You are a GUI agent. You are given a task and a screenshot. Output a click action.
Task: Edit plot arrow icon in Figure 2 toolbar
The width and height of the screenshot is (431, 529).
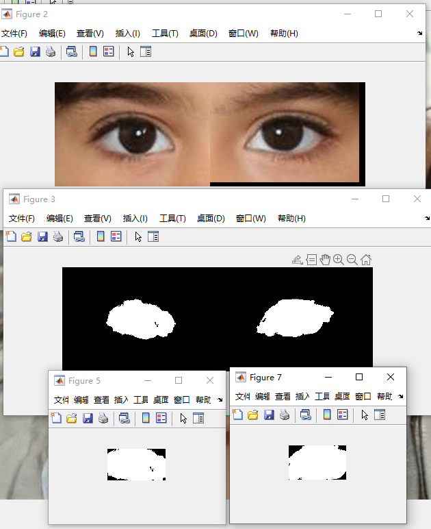pyautogui.click(x=131, y=51)
